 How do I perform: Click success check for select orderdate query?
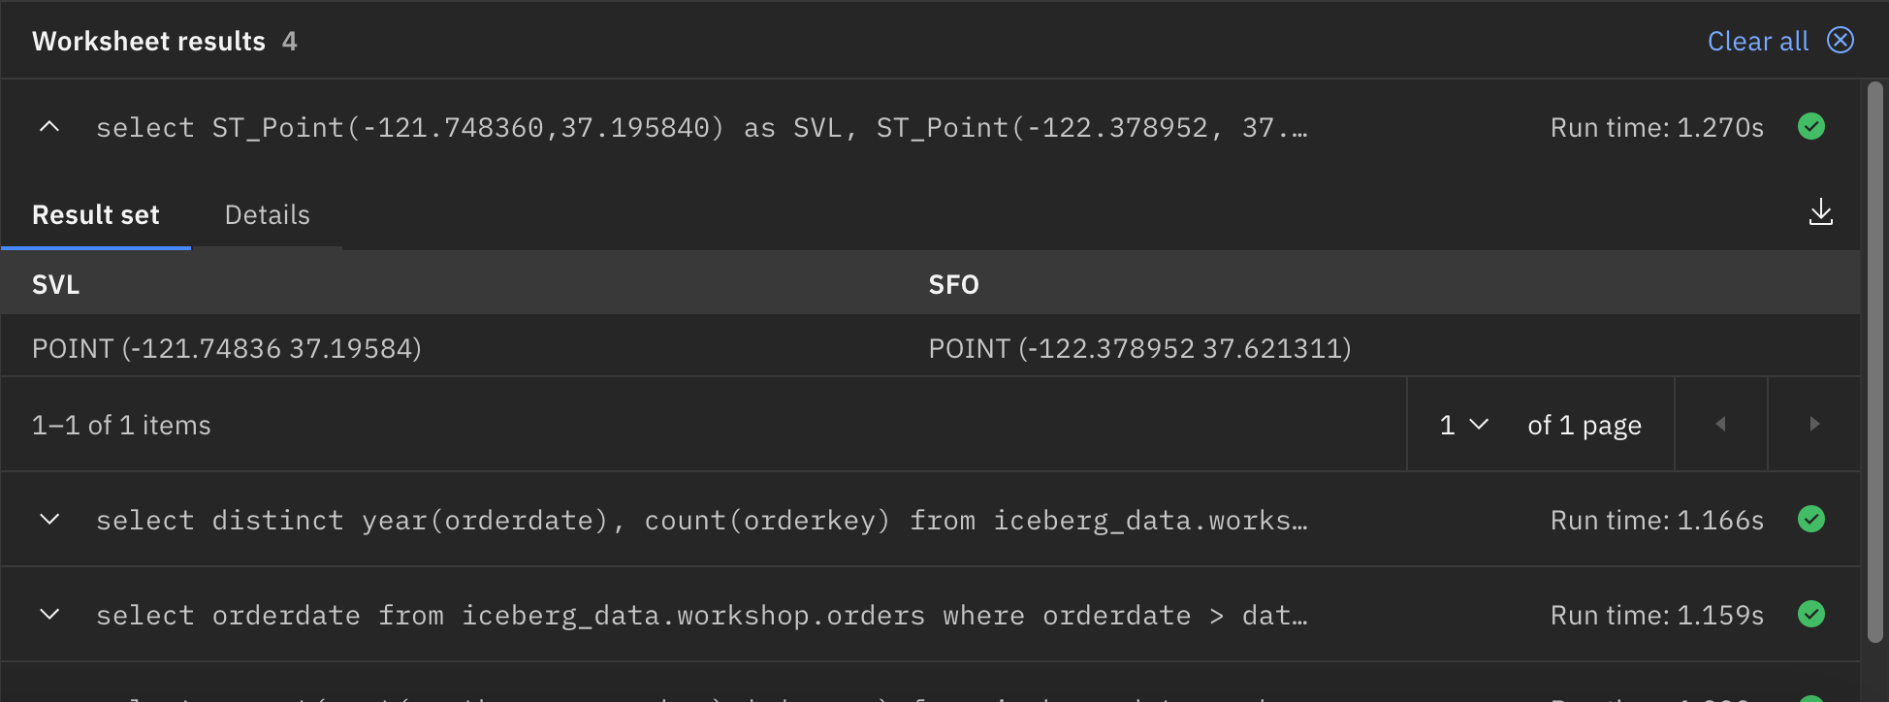click(1810, 614)
